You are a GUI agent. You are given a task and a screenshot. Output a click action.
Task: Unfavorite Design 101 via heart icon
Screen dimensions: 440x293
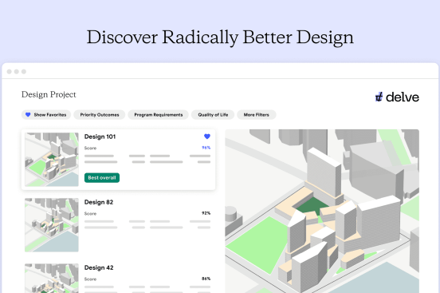click(x=207, y=137)
